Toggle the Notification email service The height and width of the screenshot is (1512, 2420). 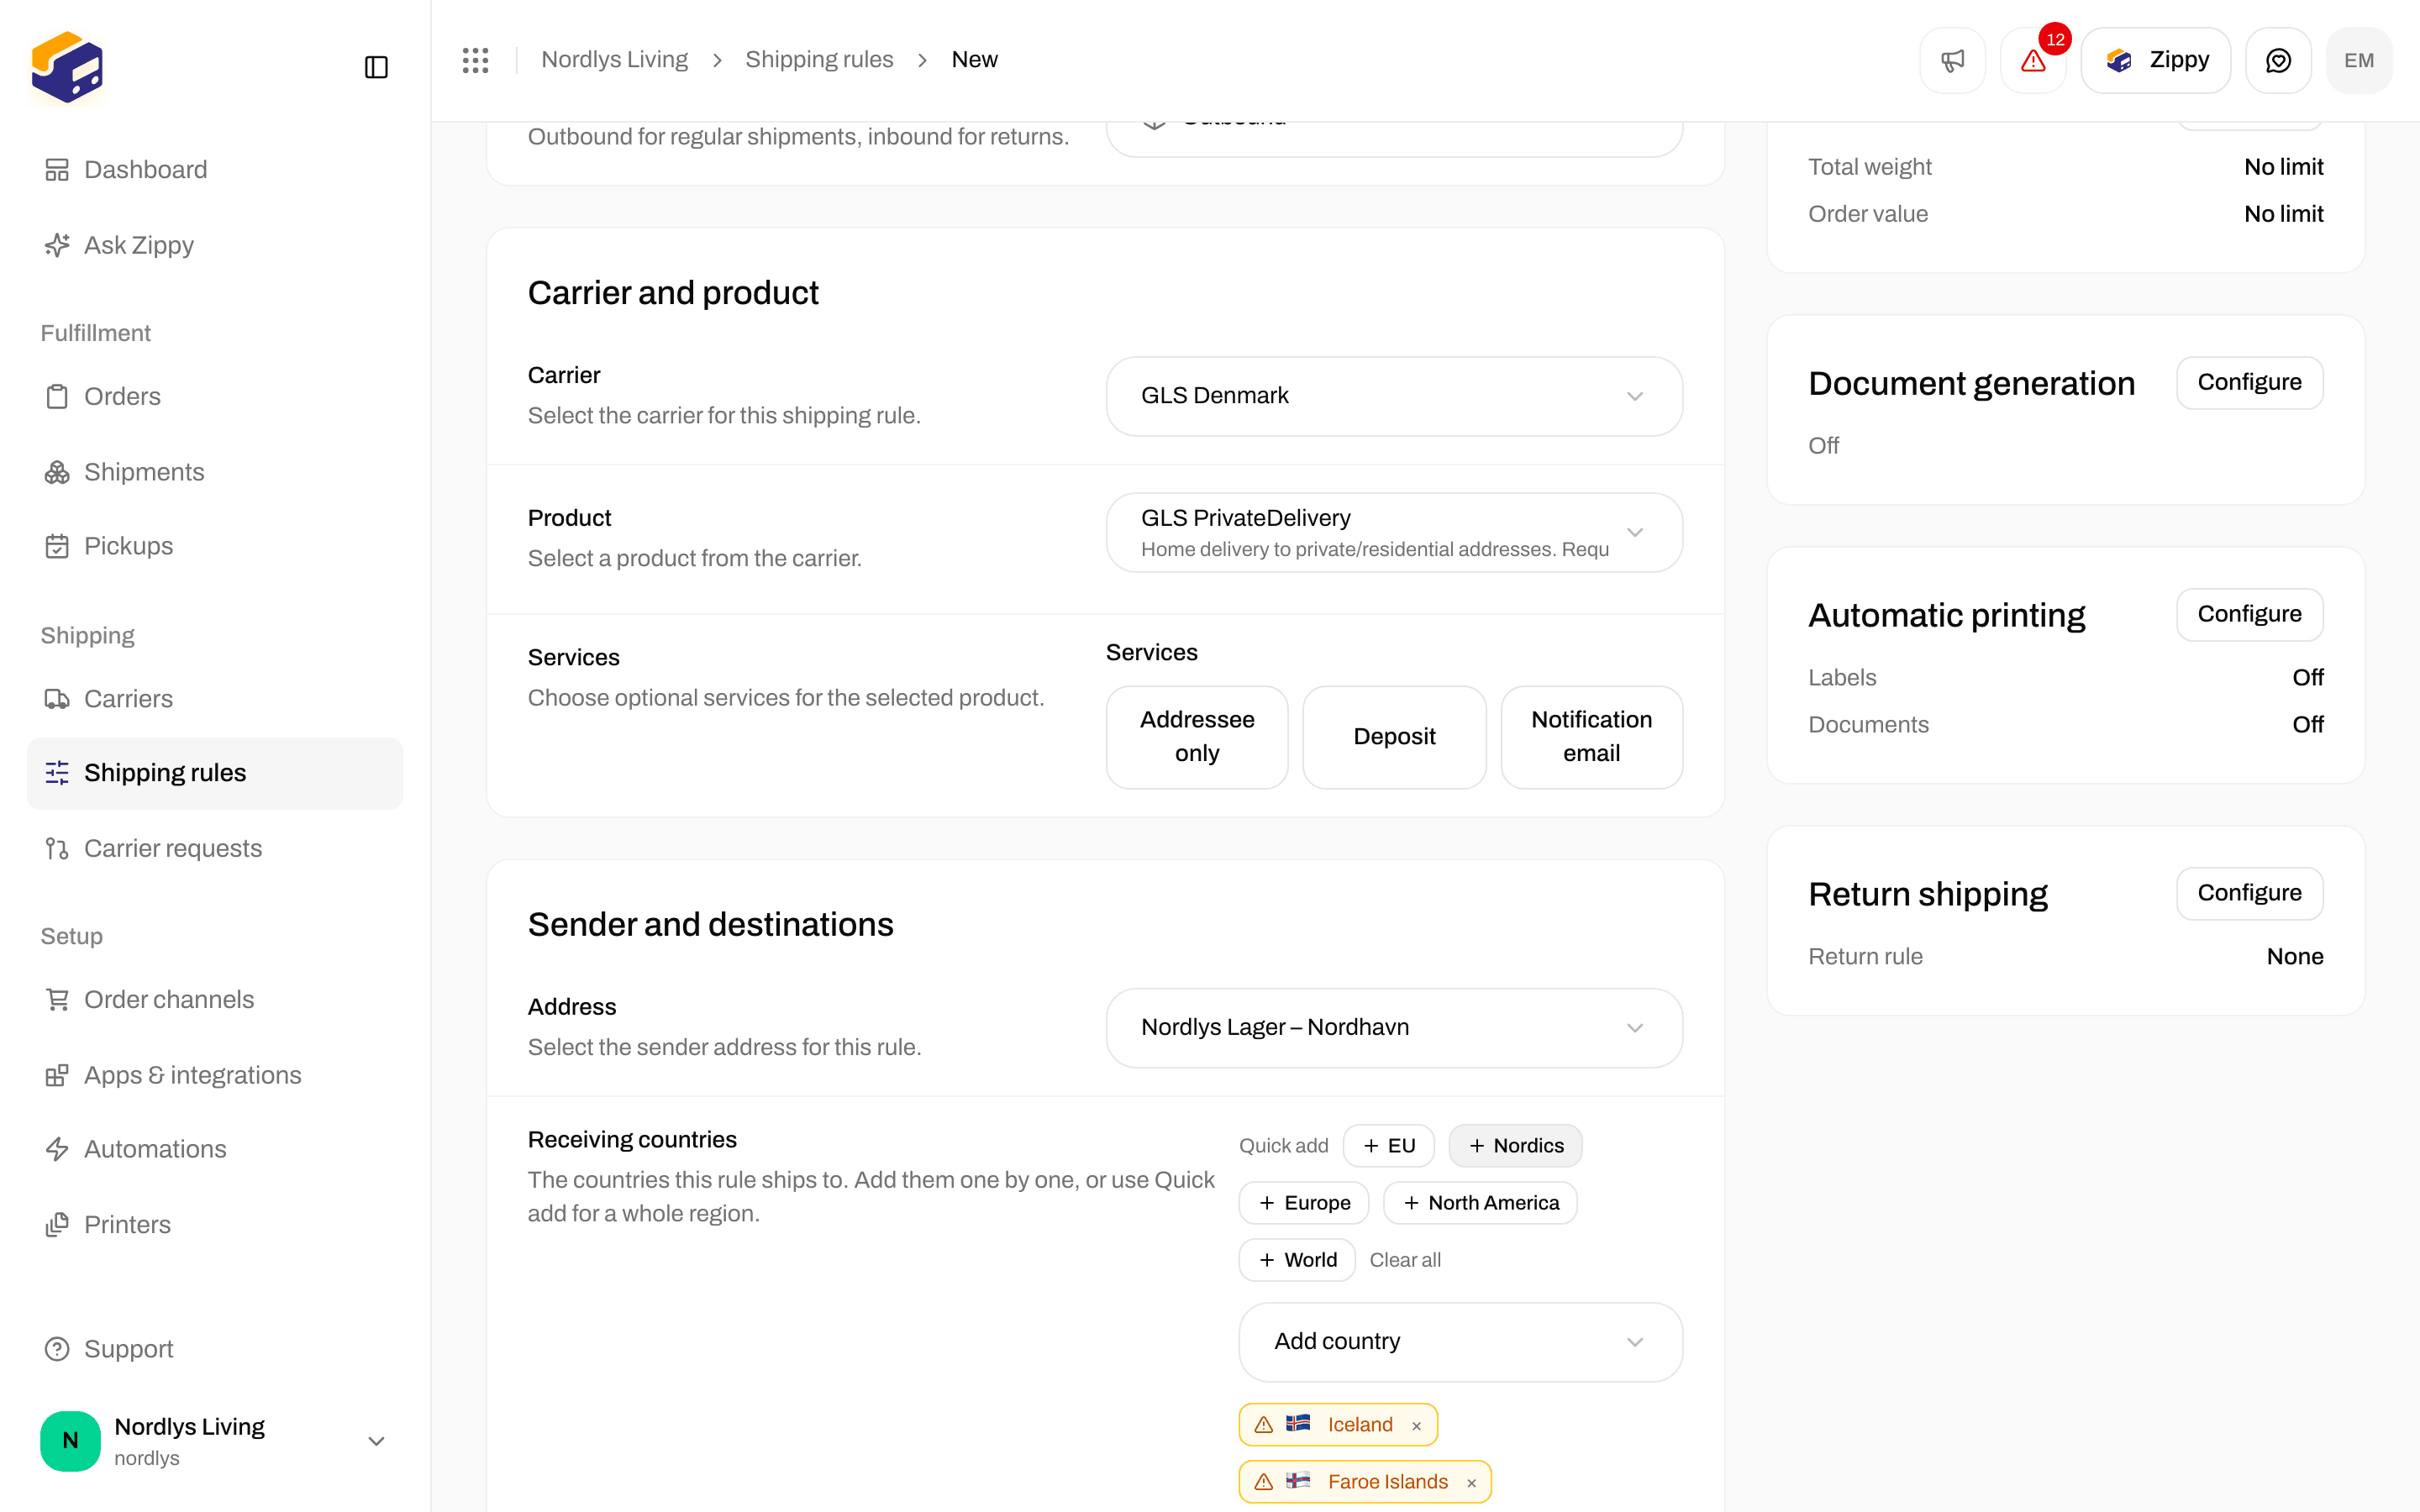click(1591, 737)
